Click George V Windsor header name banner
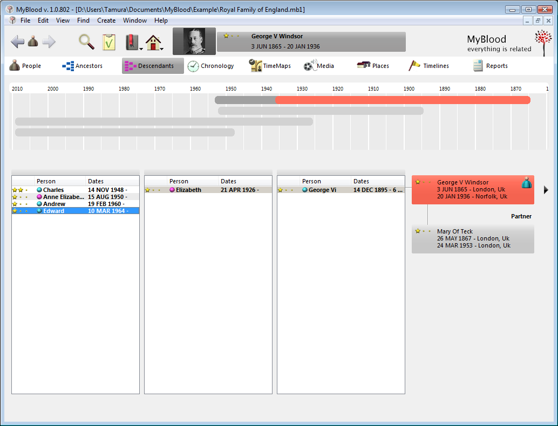 click(311, 42)
